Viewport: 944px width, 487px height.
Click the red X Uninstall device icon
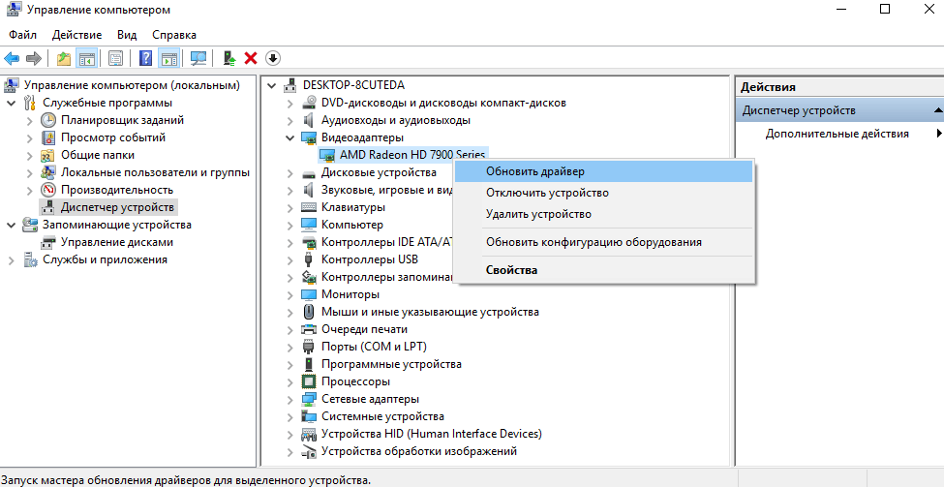[251, 58]
